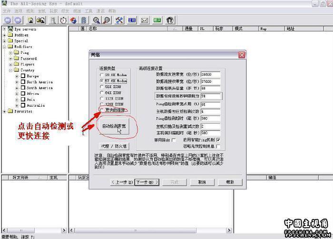Expand the Special tree node
This screenshot has width=333, height=239.
click(4, 40)
